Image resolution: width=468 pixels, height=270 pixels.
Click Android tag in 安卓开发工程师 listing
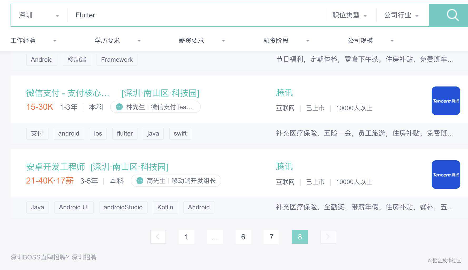click(x=199, y=207)
